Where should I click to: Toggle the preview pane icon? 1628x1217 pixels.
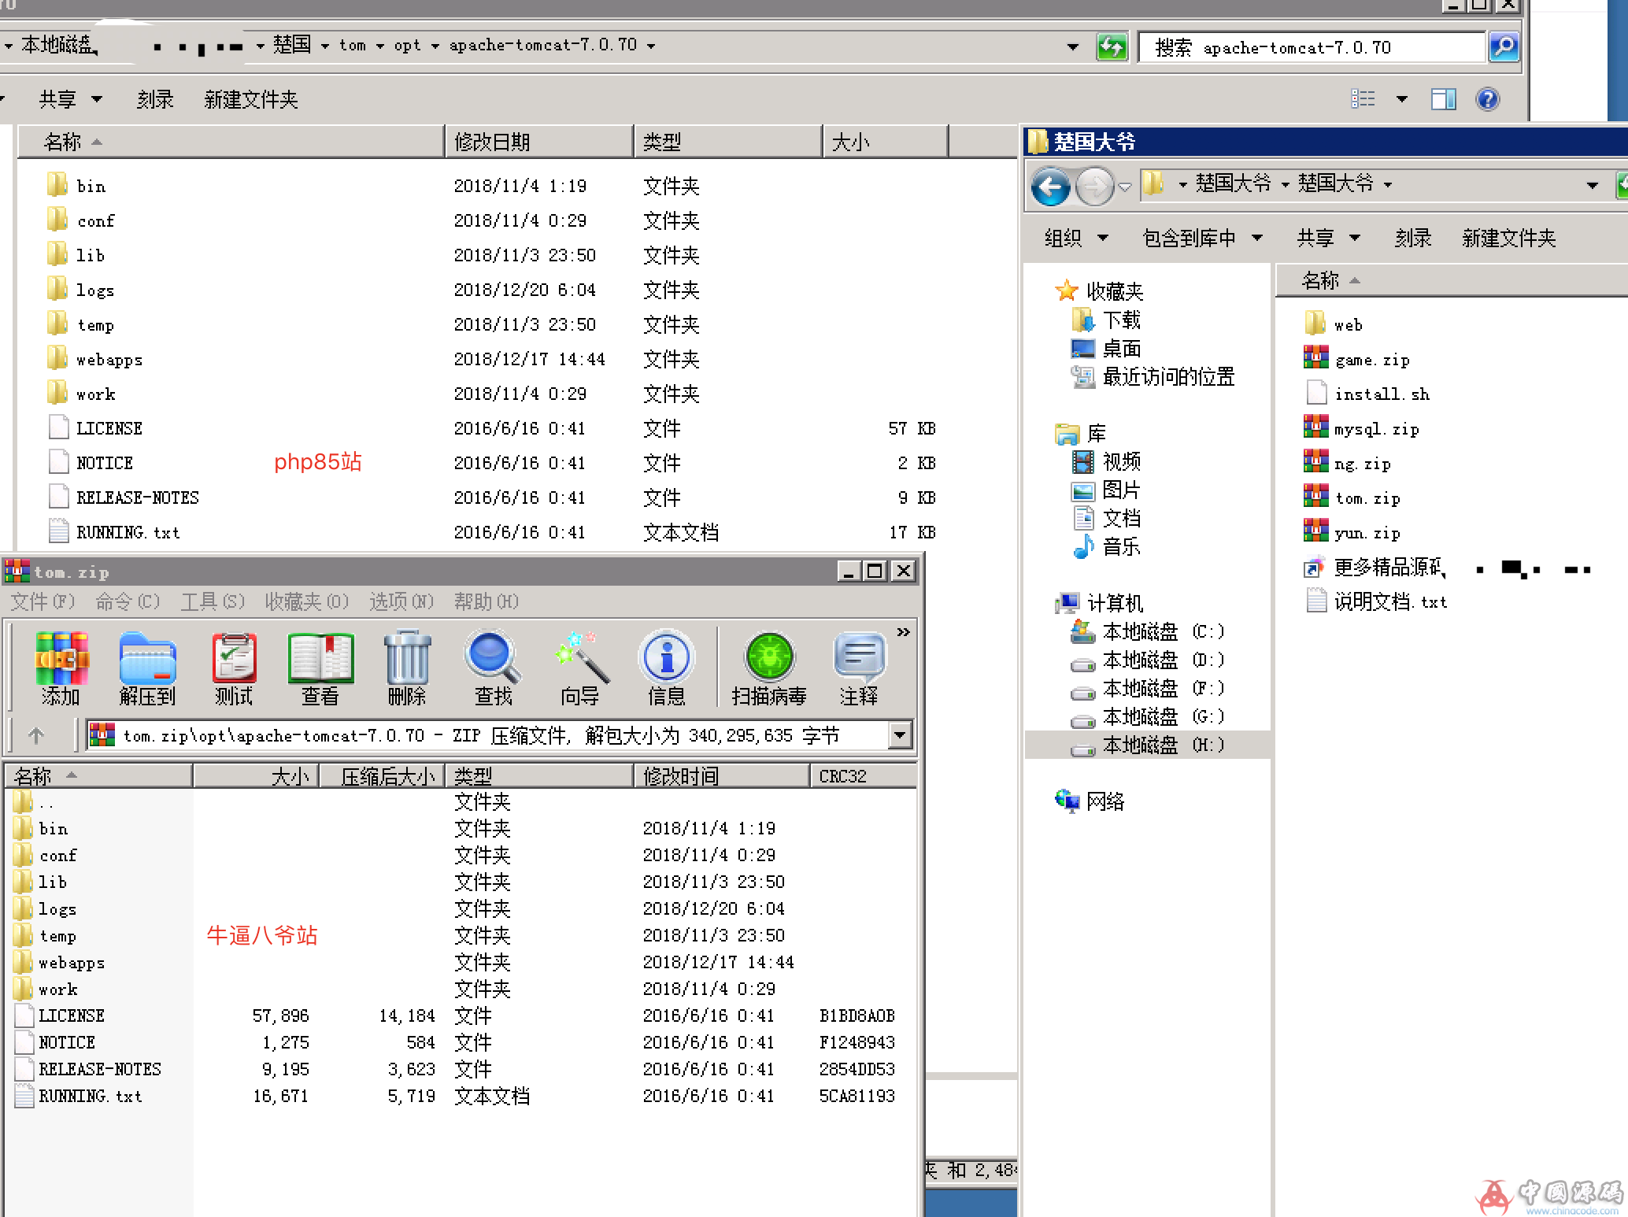point(1444,99)
